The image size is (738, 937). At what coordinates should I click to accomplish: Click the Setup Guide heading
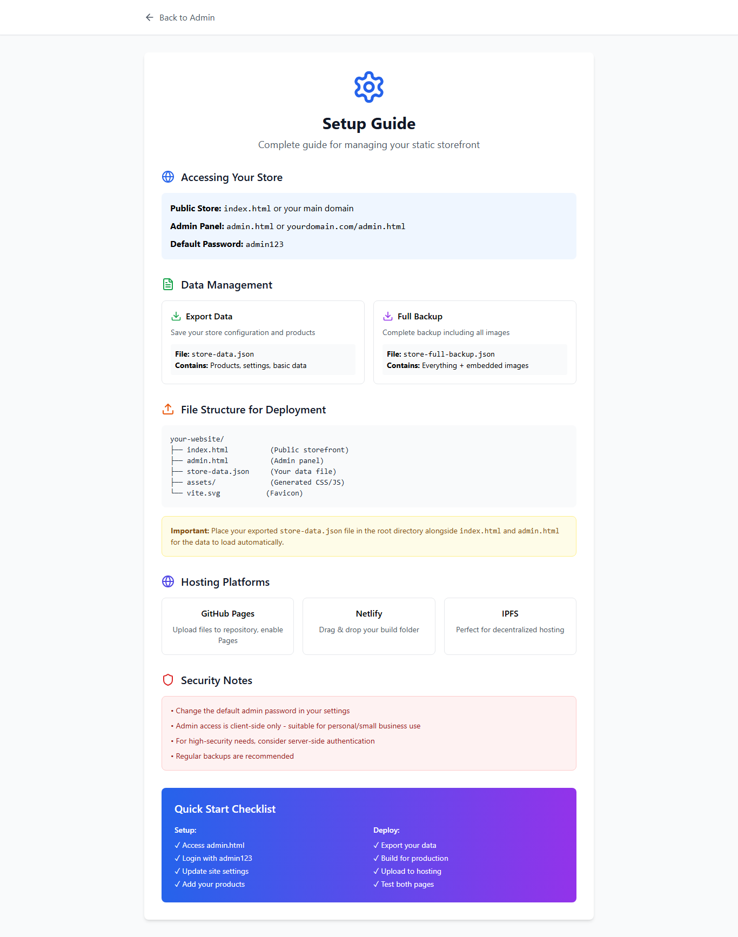coord(369,124)
